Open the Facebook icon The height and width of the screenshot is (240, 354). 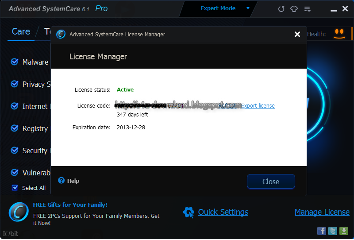(x=322, y=231)
